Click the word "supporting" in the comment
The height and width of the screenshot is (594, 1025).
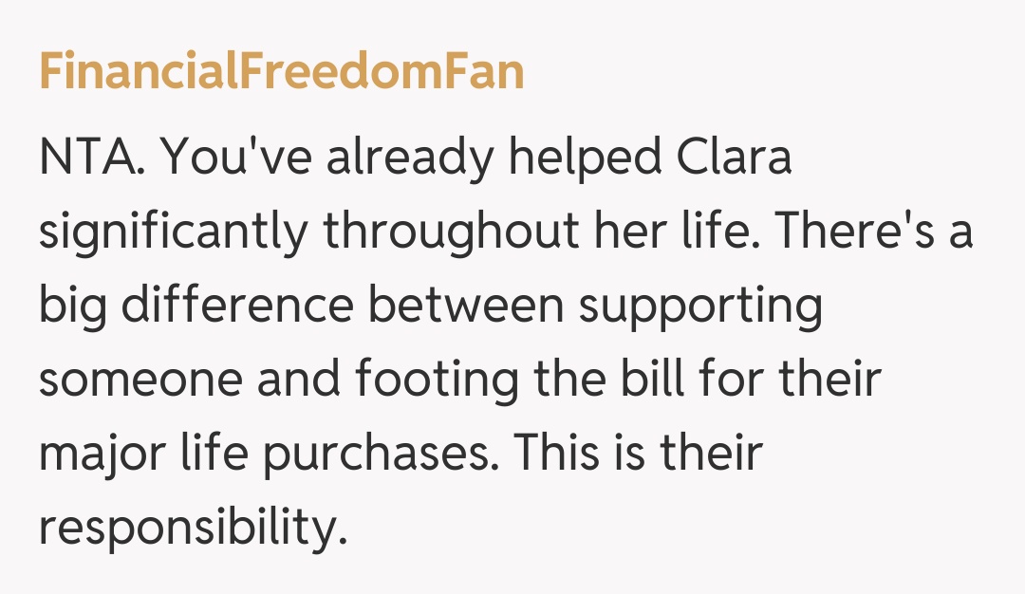click(702, 306)
